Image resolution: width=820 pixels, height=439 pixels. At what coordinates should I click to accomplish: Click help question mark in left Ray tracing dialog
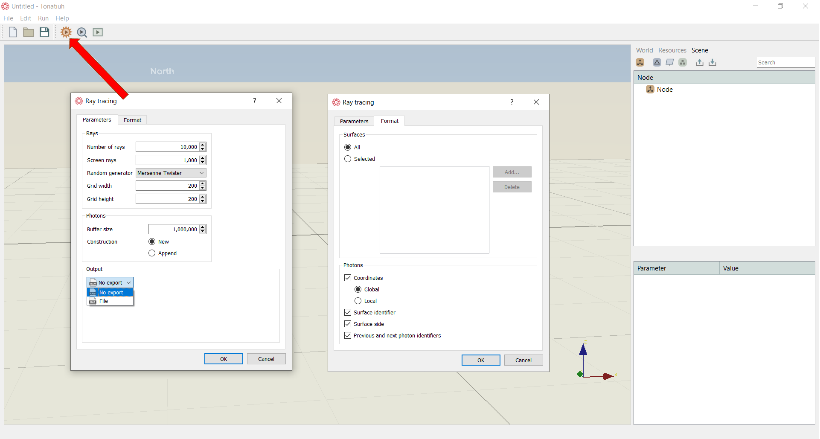tap(255, 101)
